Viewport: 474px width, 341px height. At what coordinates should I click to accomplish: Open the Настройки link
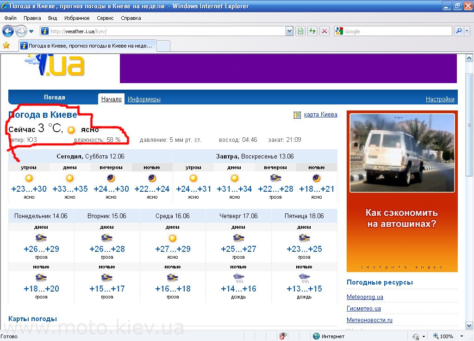tap(440, 99)
